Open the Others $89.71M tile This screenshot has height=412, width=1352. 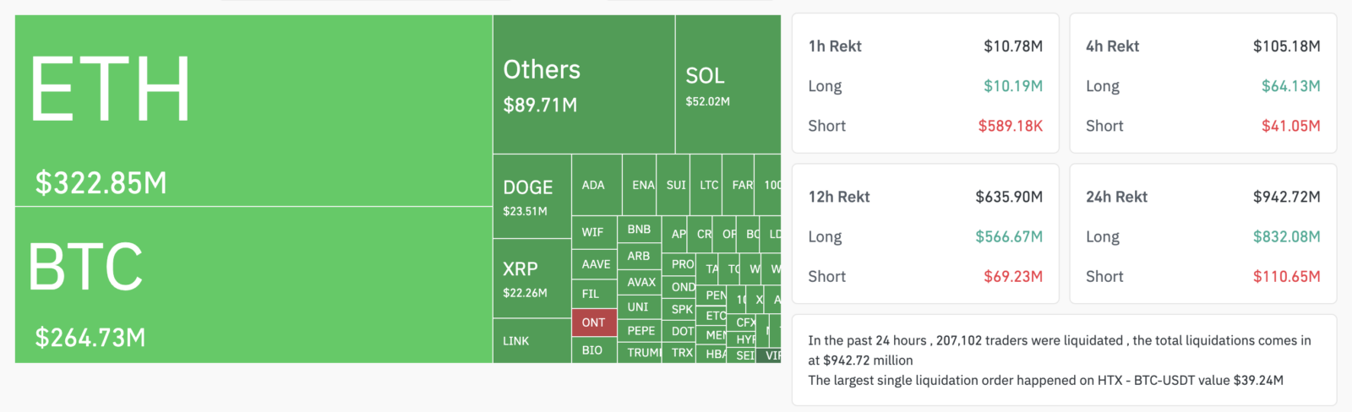[x=584, y=84]
